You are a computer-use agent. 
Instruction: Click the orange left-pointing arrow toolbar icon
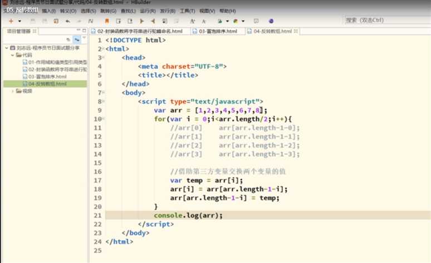(x=153, y=21)
